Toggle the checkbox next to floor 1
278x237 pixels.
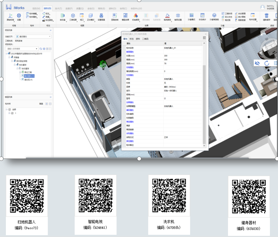(13, 113)
